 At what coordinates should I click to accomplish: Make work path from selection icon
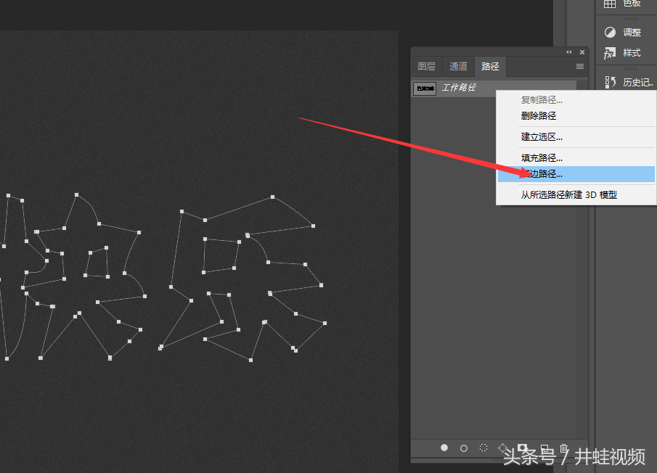coord(502,448)
